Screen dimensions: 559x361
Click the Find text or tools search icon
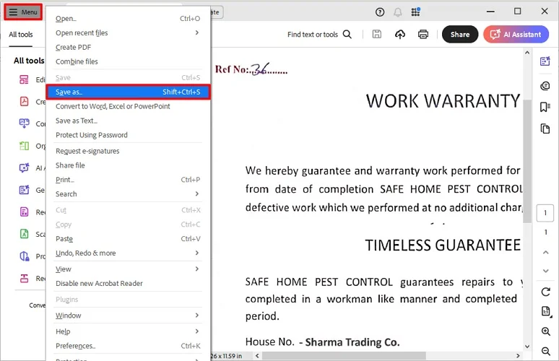coord(347,34)
